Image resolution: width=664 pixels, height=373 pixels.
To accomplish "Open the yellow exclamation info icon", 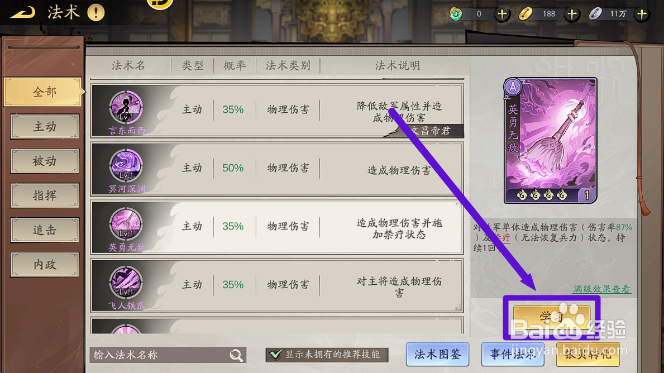I will (x=95, y=12).
